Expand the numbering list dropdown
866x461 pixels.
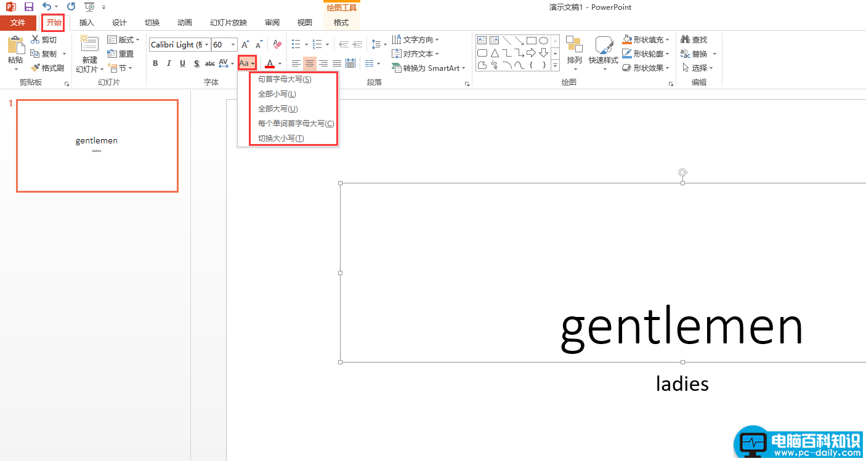[327, 44]
